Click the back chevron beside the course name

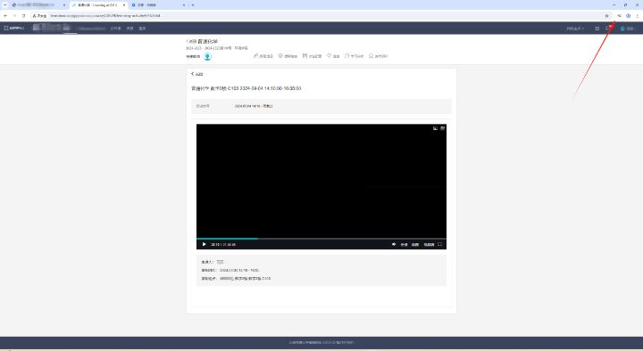point(188,41)
